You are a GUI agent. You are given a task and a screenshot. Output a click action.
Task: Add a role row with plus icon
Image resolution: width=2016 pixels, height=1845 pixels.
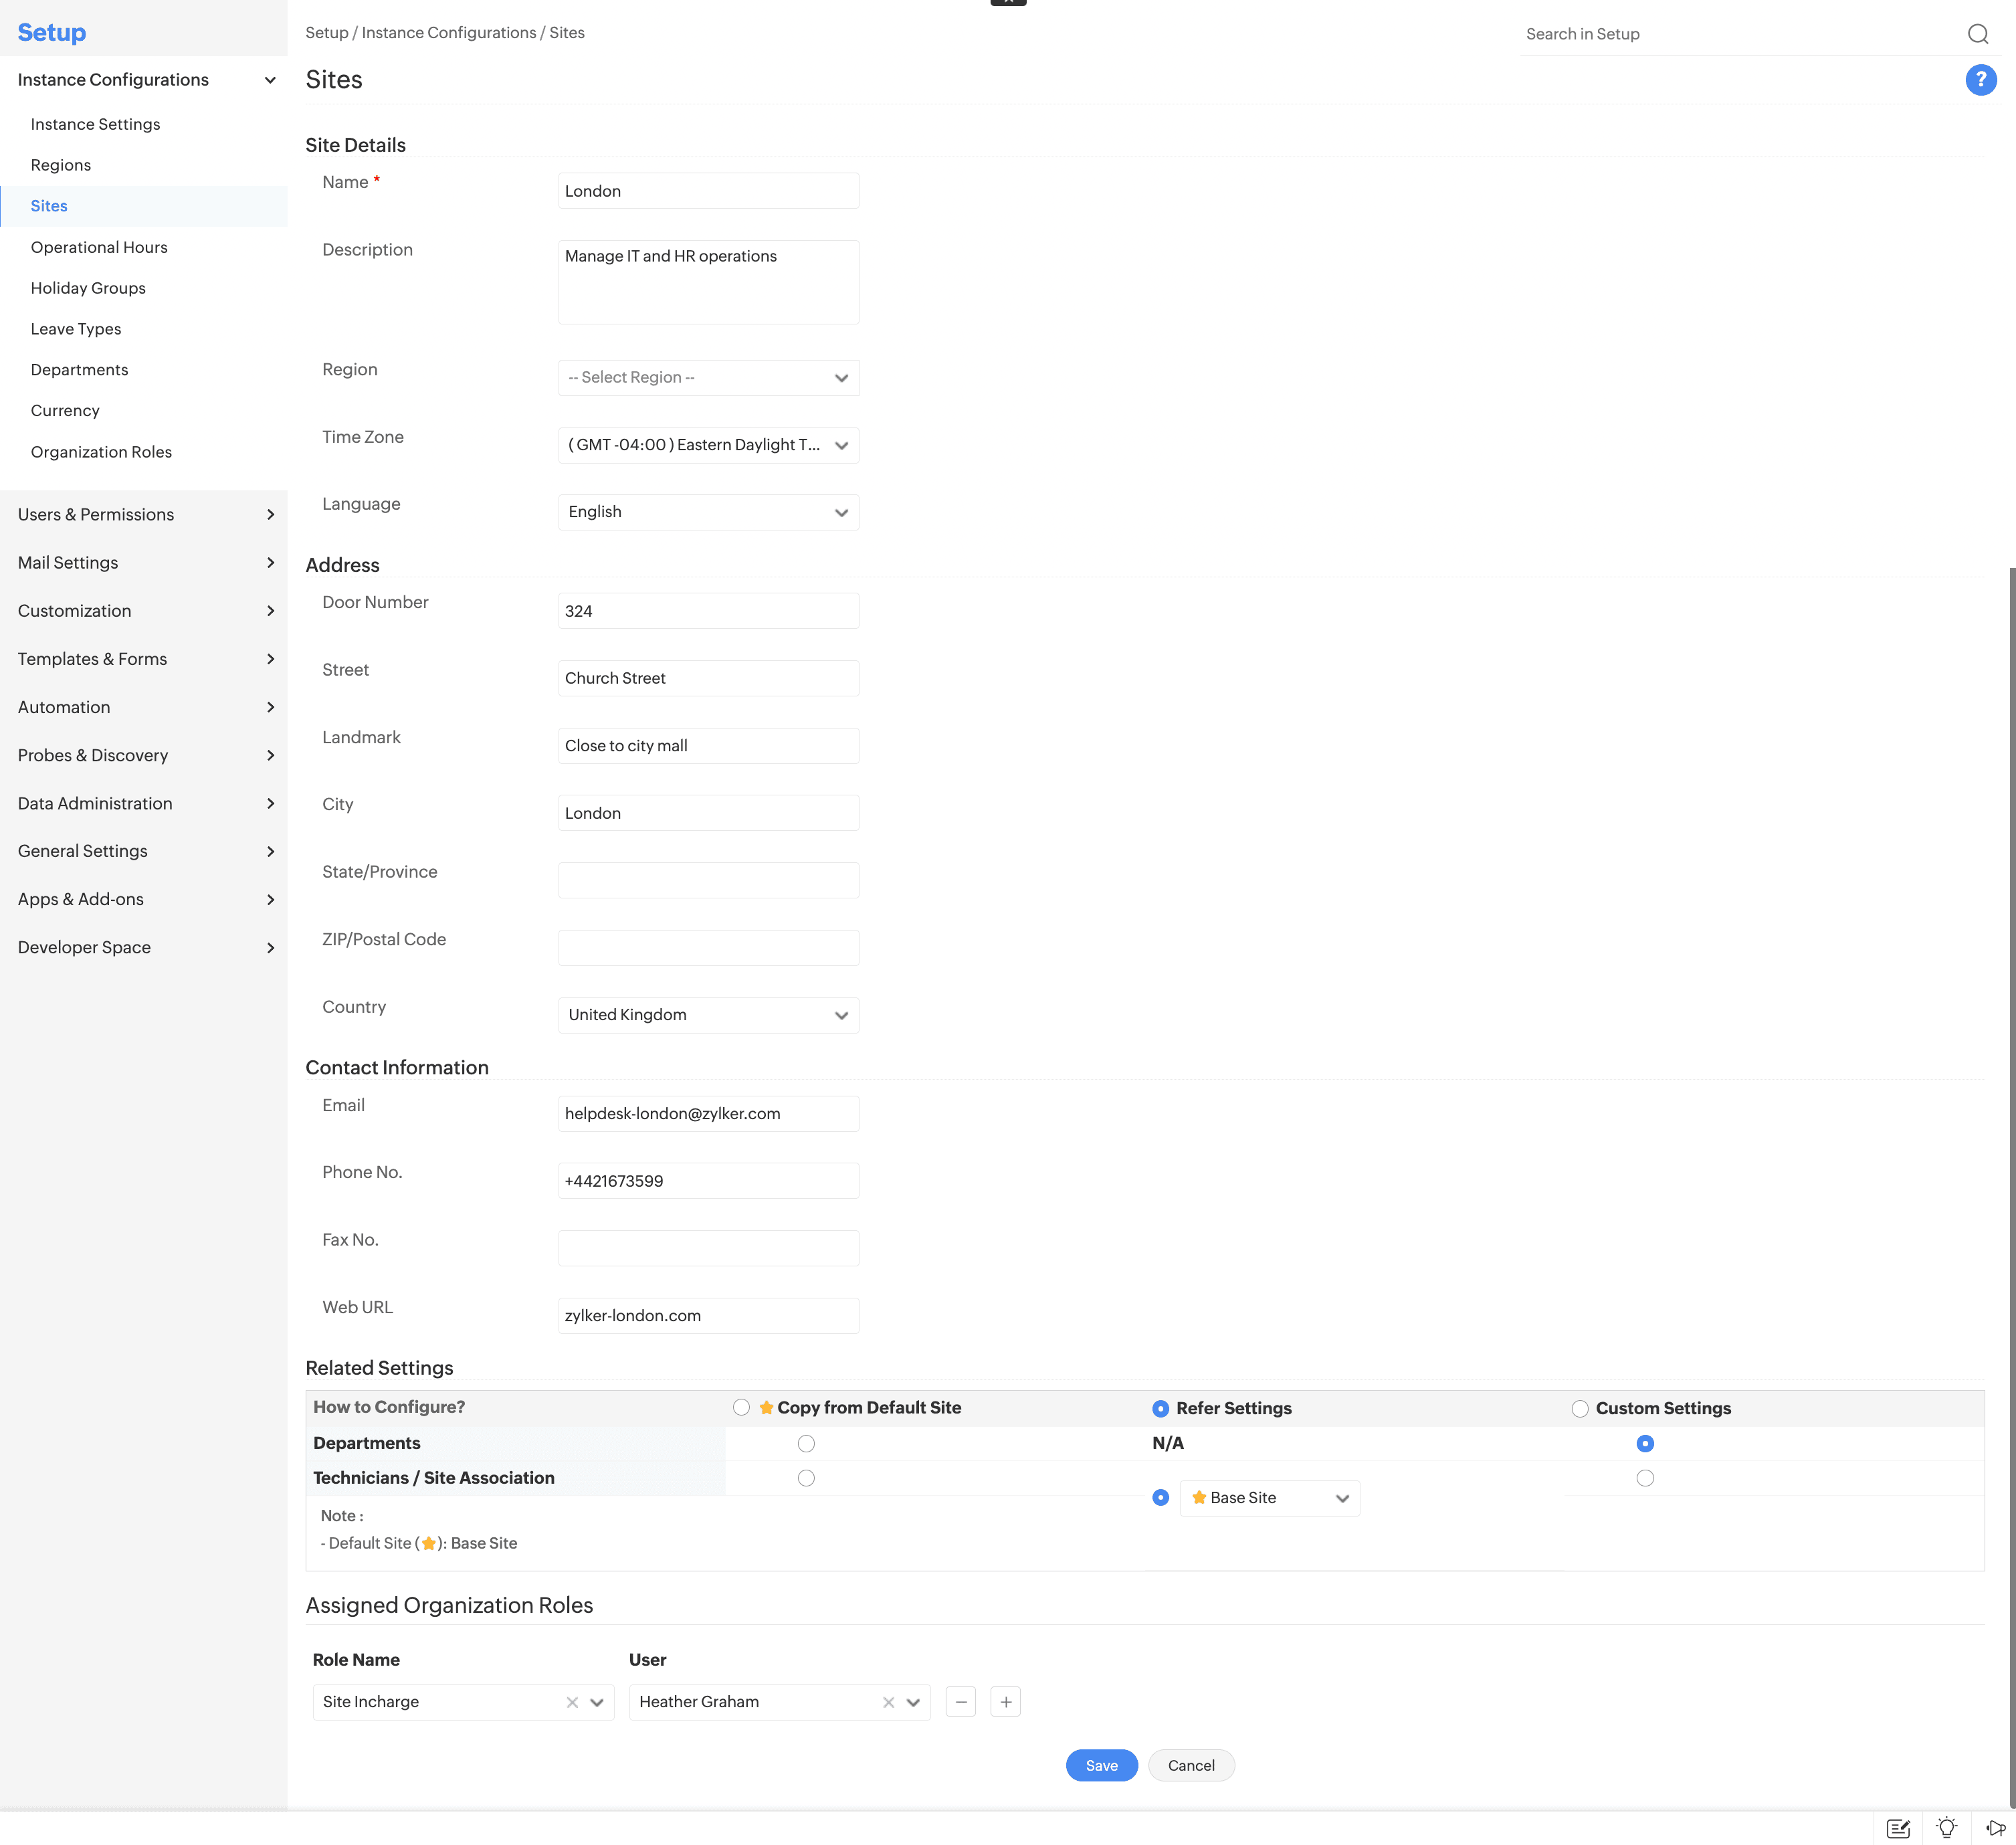tap(1005, 1702)
